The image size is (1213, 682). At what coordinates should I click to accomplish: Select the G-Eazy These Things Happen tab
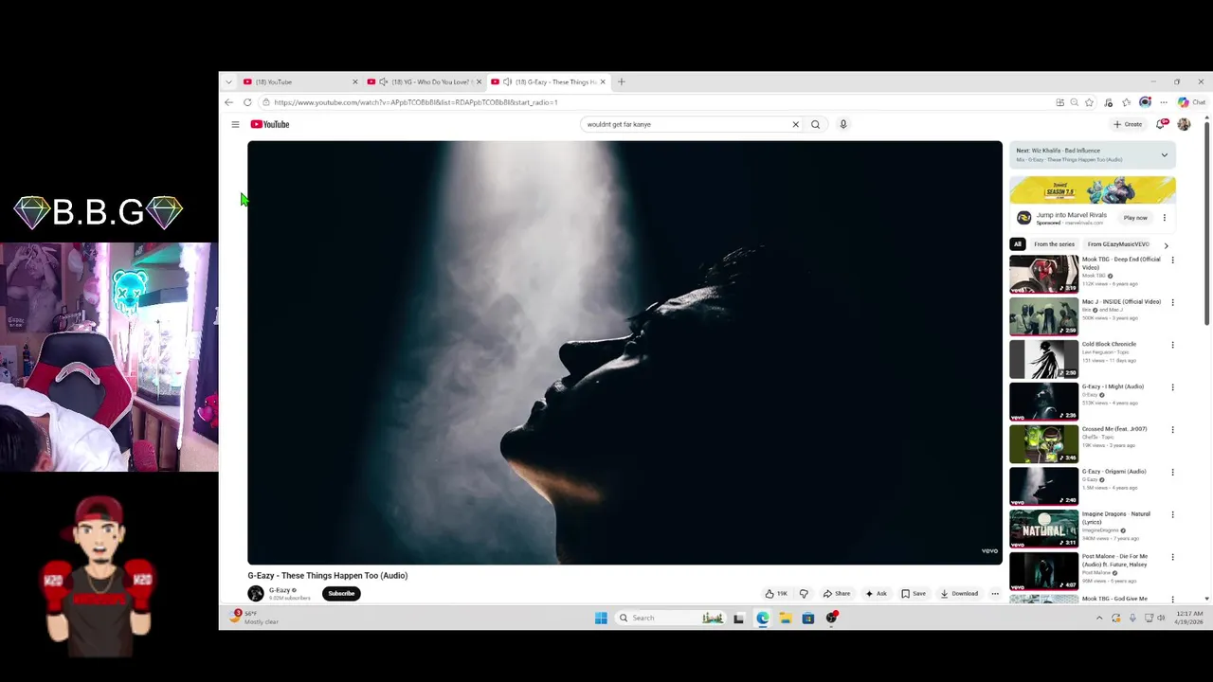[x=550, y=81]
